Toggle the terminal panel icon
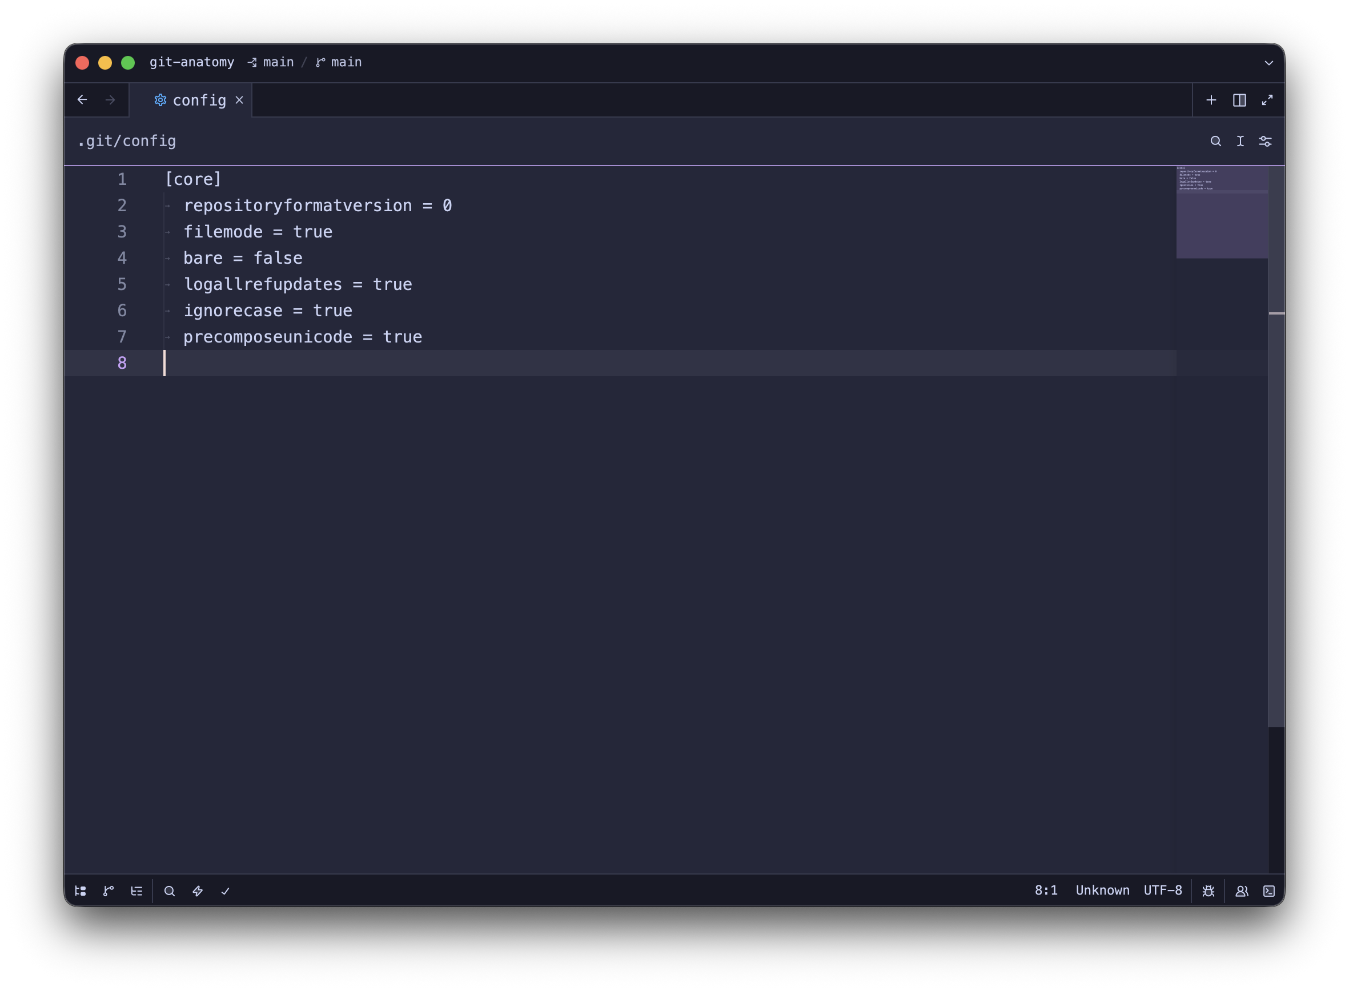This screenshot has height=991, width=1349. 1269,891
